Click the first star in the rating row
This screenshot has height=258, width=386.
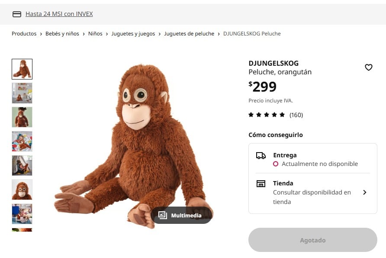251,115
